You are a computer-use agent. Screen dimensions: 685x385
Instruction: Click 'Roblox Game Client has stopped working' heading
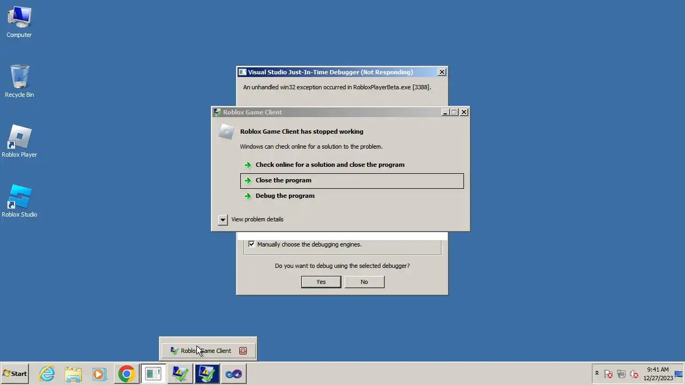click(x=302, y=132)
